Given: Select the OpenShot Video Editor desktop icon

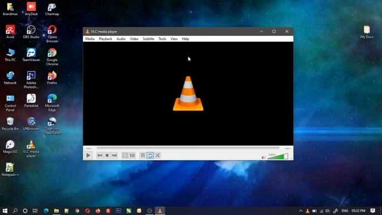Looking at the screenshot, I should tap(52, 126).
